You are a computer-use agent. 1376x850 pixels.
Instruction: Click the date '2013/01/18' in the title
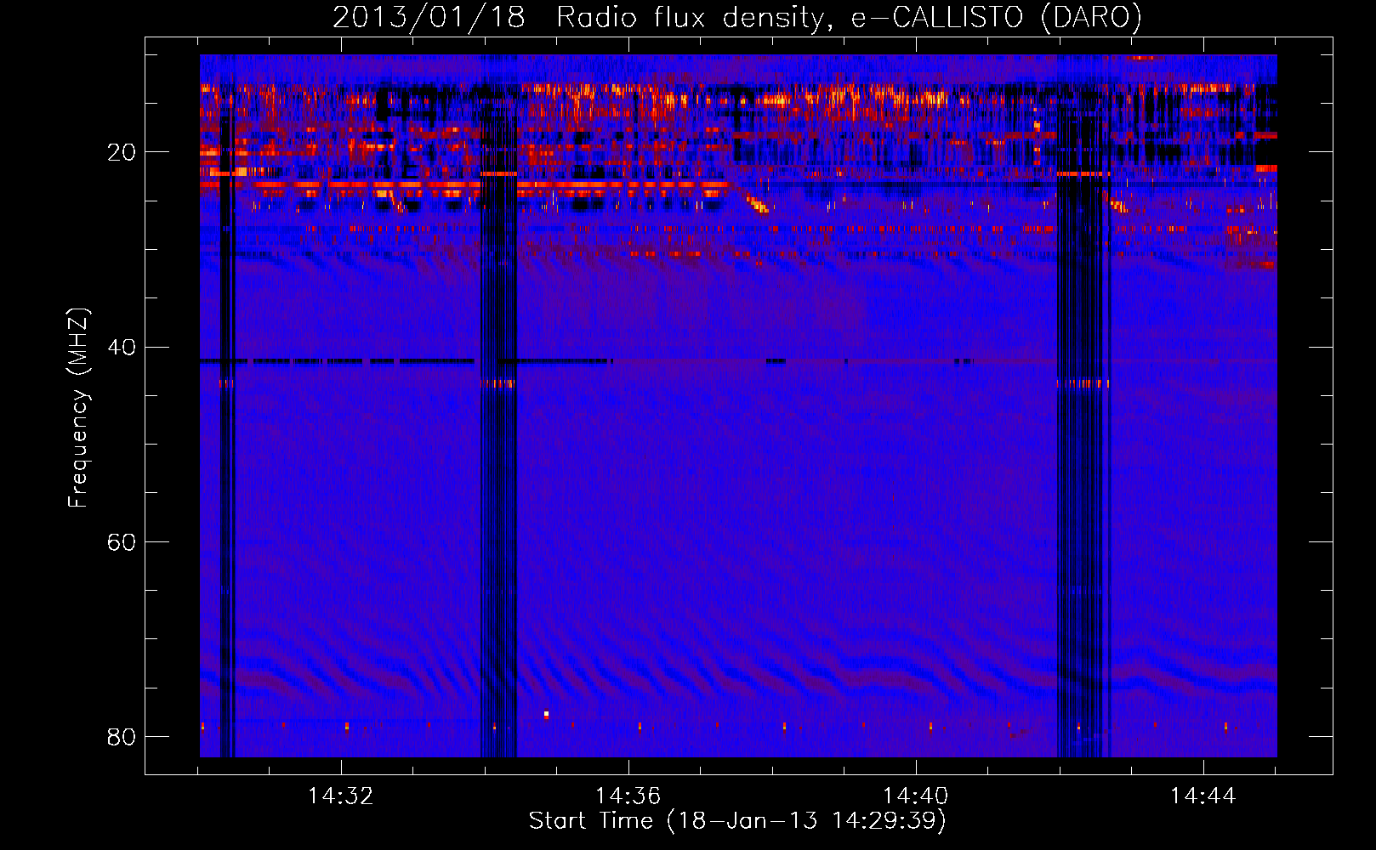pyautogui.click(x=429, y=17)
